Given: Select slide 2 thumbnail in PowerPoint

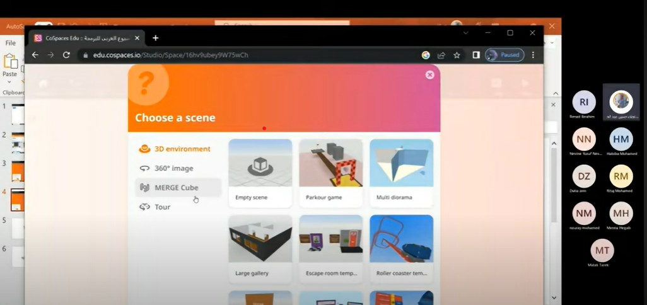Looking at the screenshot, I should click(17, 143).
